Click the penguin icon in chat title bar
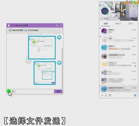Viewport: 139px width, 126px height. coord(9,26)
